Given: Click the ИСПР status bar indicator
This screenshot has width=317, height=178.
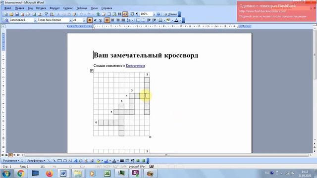Looking at the screenshot, I should 107,167.
